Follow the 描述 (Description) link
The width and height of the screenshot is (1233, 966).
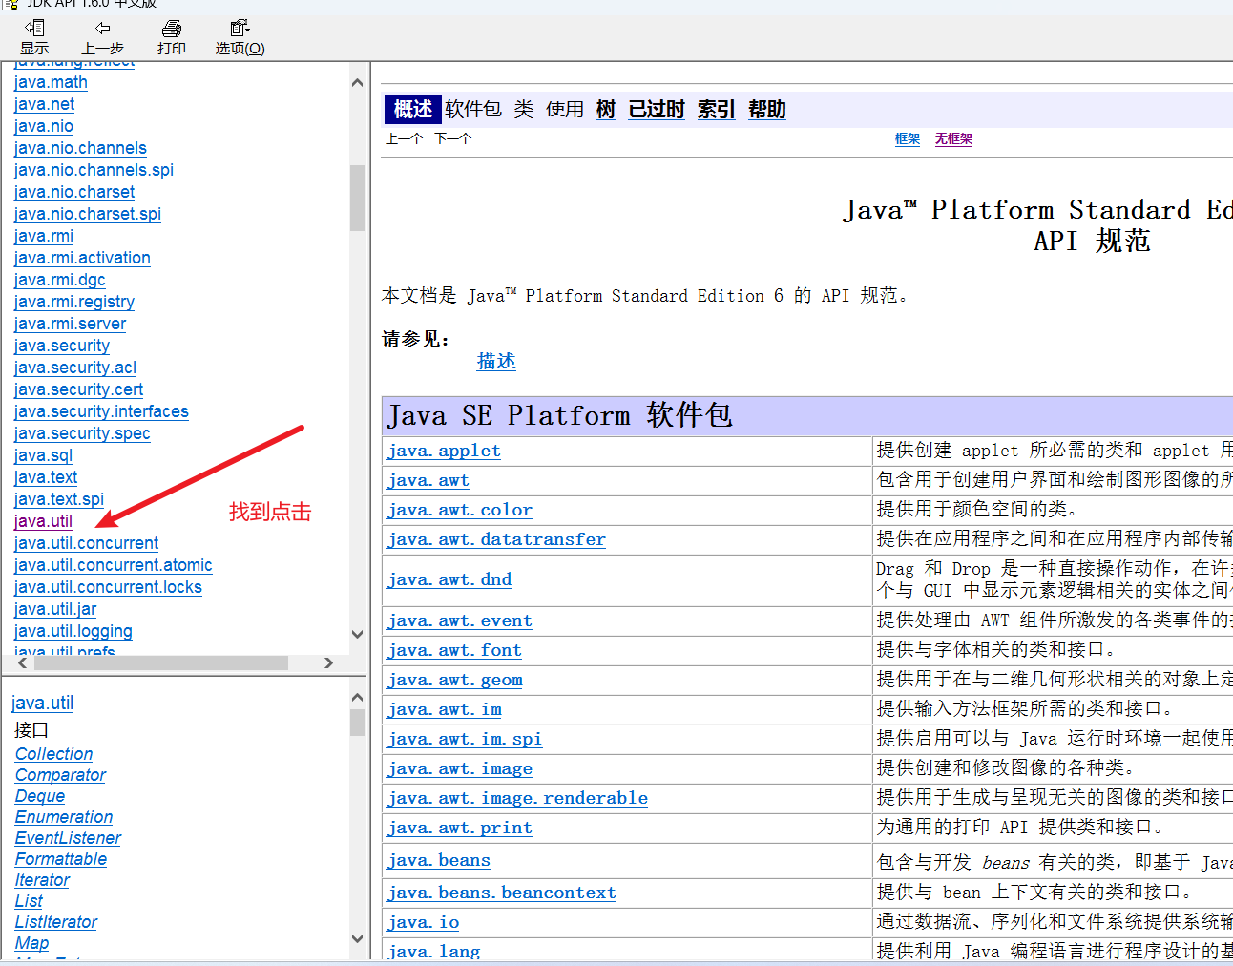(x=496, y=361)
